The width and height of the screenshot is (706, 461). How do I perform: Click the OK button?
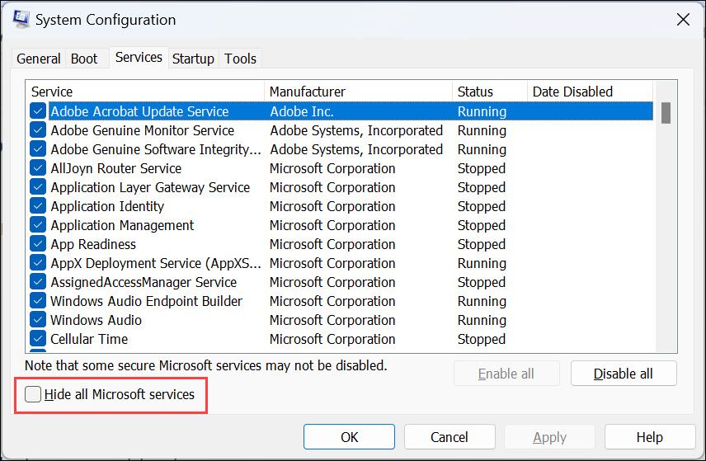pyautogui.click(x=349, y=437)
